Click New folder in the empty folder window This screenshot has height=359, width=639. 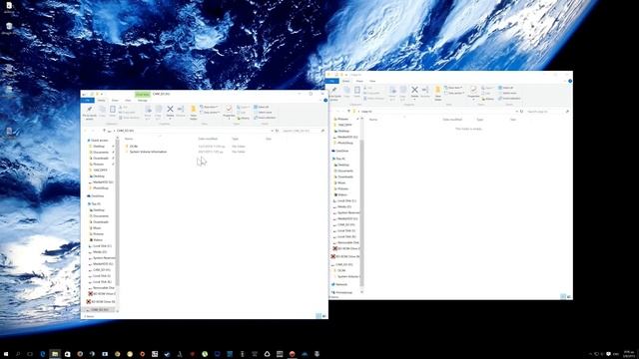(437, 93)
